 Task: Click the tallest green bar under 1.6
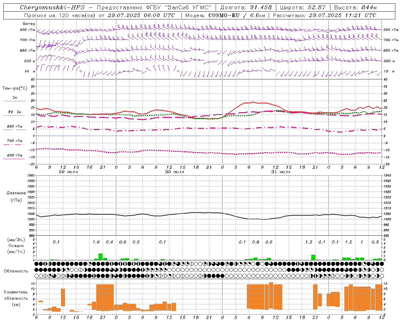[x=101, y=257]
